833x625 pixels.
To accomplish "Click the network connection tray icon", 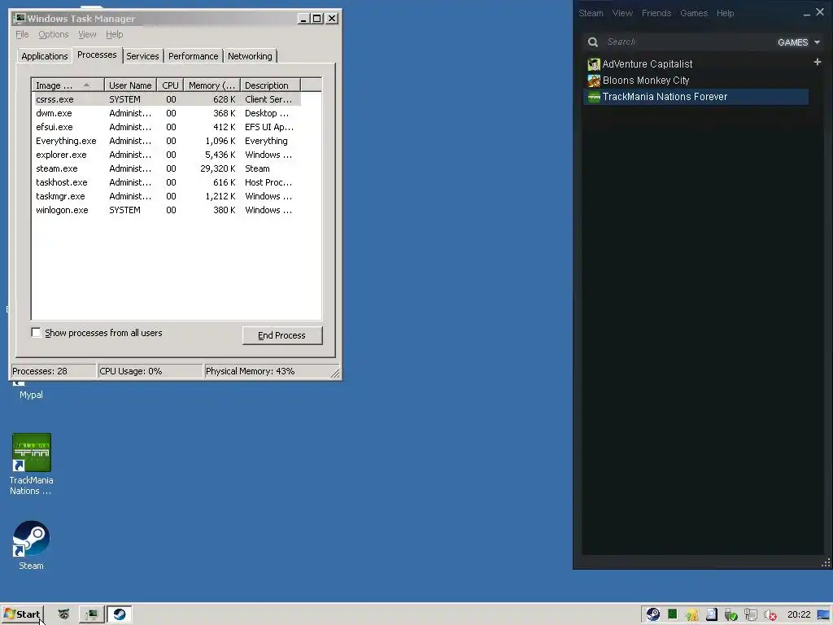I will coord(751,615).
